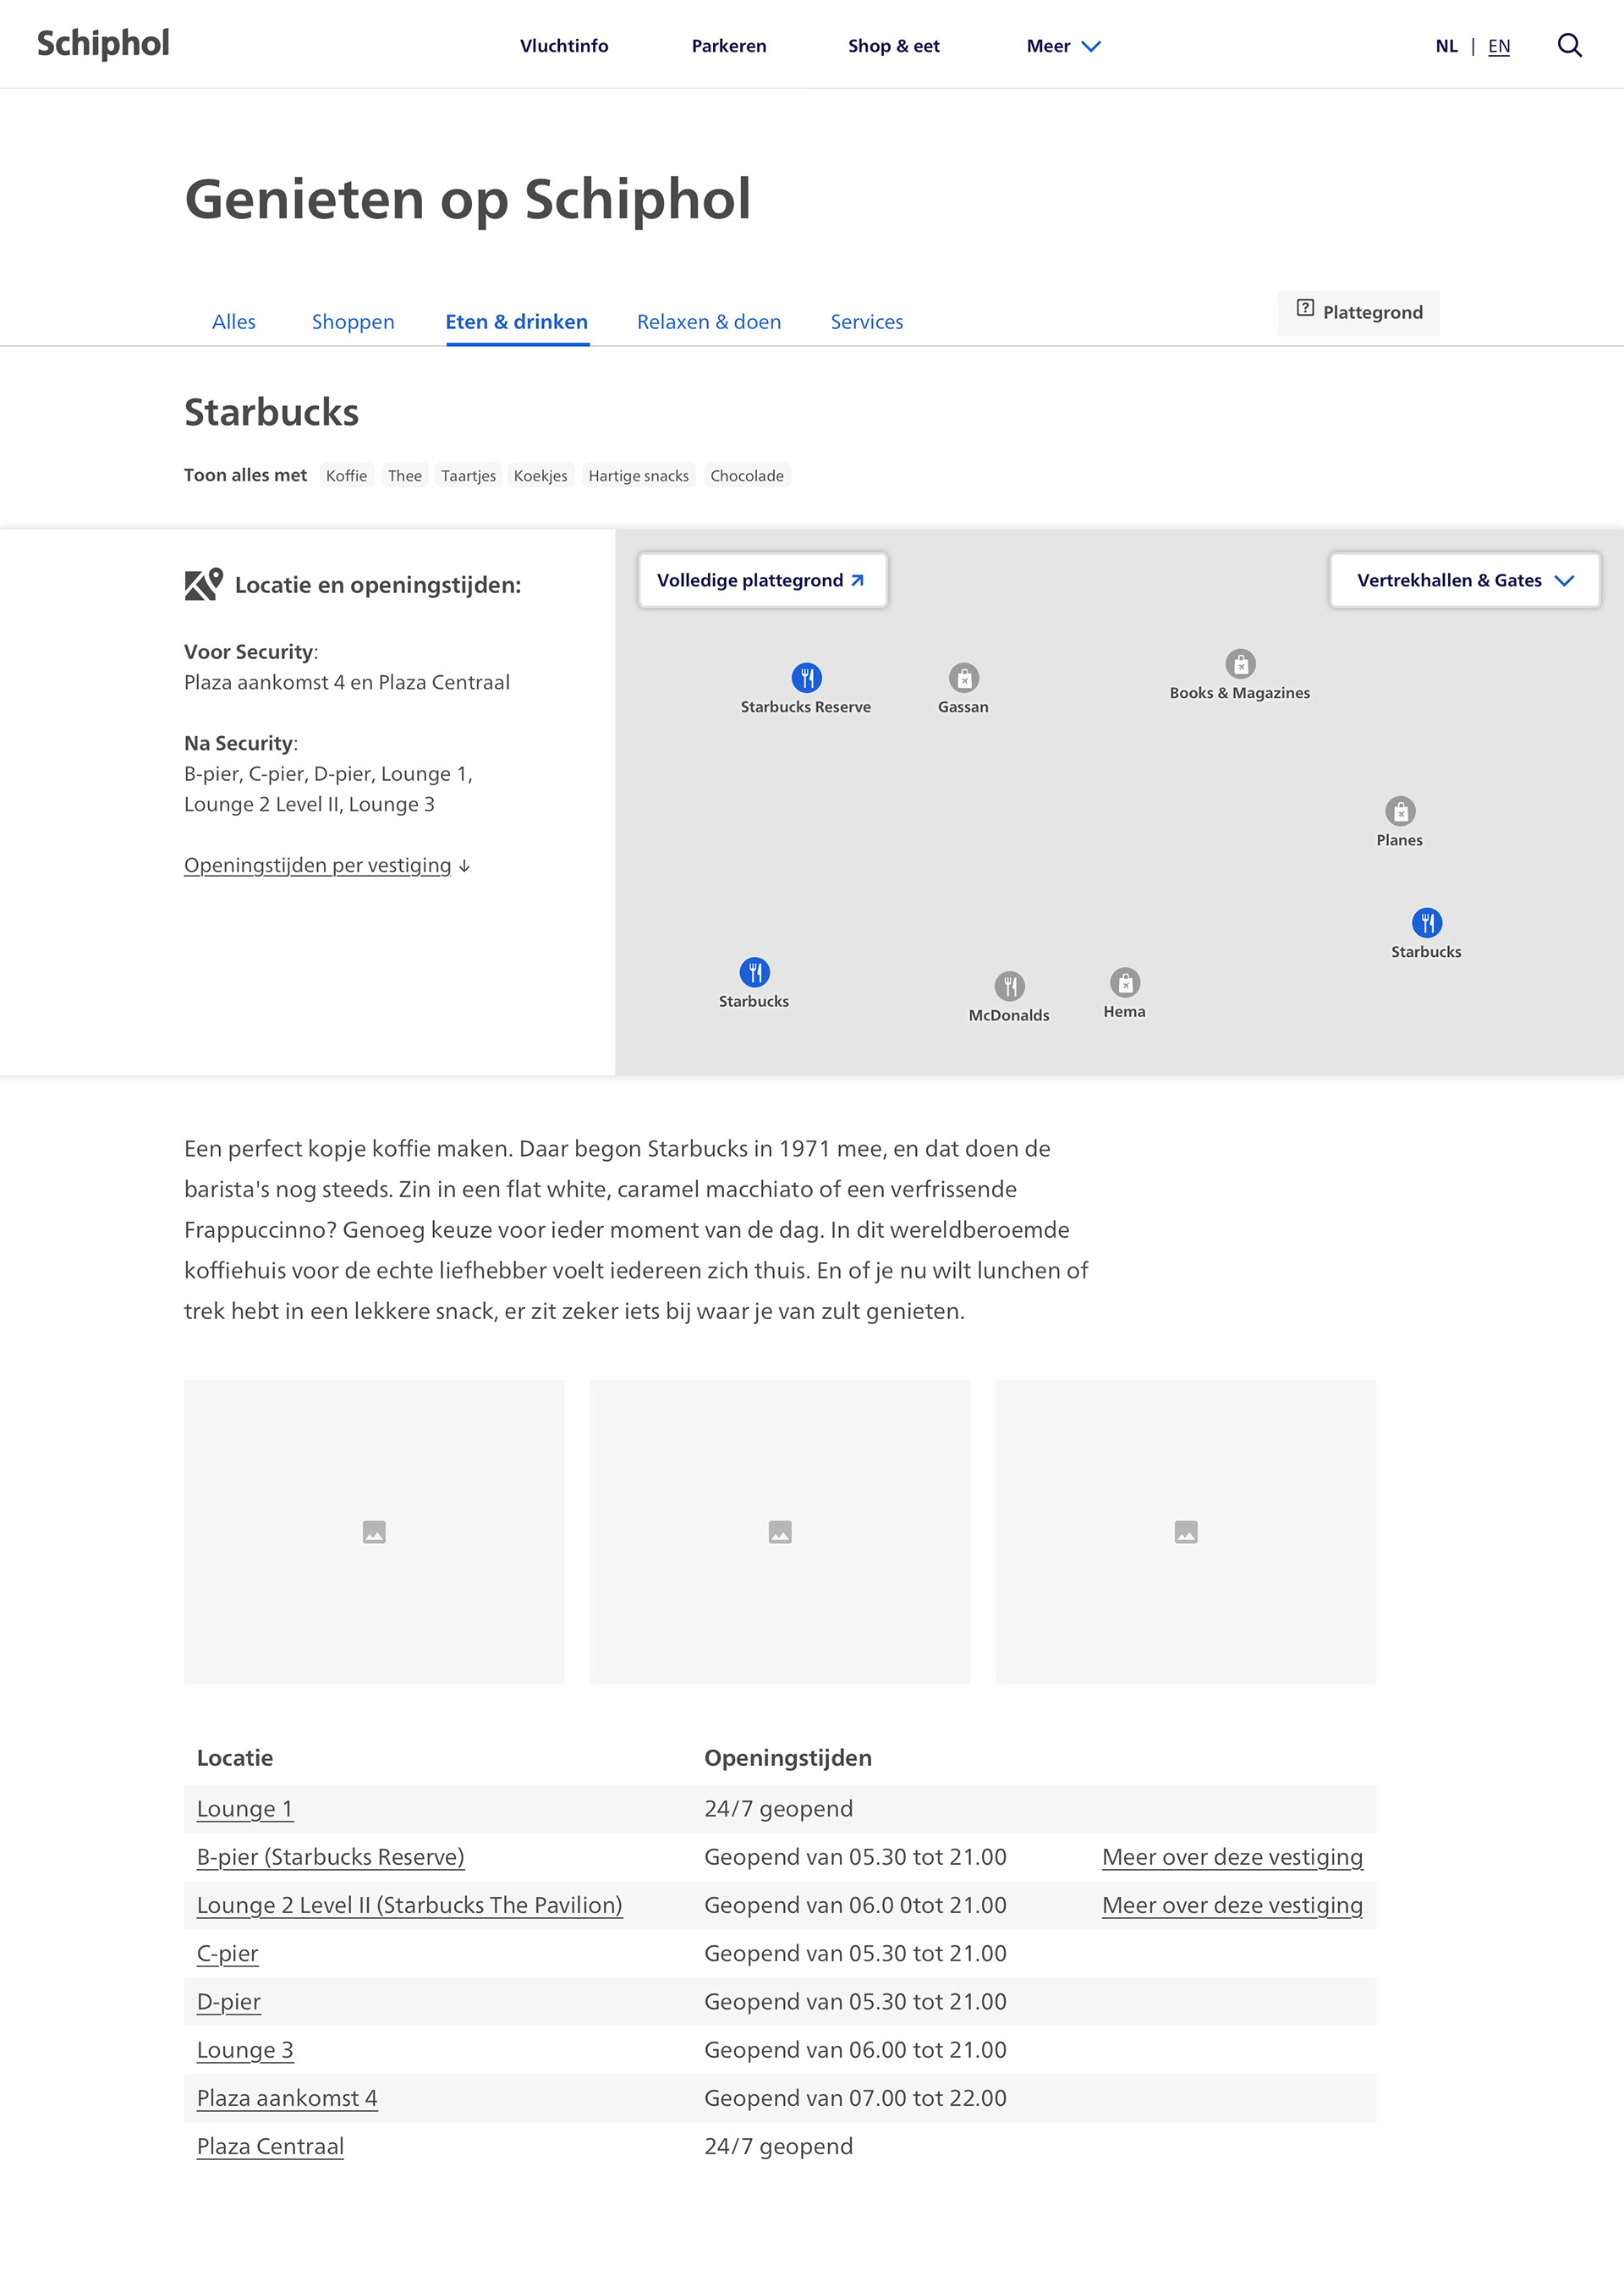
Task: Expand the Meer navigation menu
Action: coord(1063,46)
